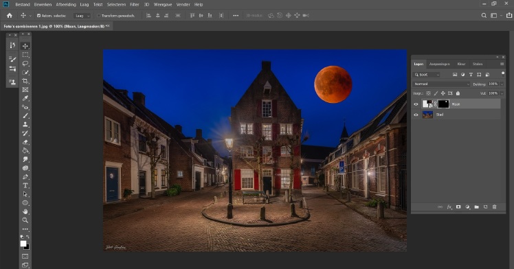The height and width of the screenshot is (269, 514).
Task: Toggle lock all padlock icon
Action: tap(458, 93)
